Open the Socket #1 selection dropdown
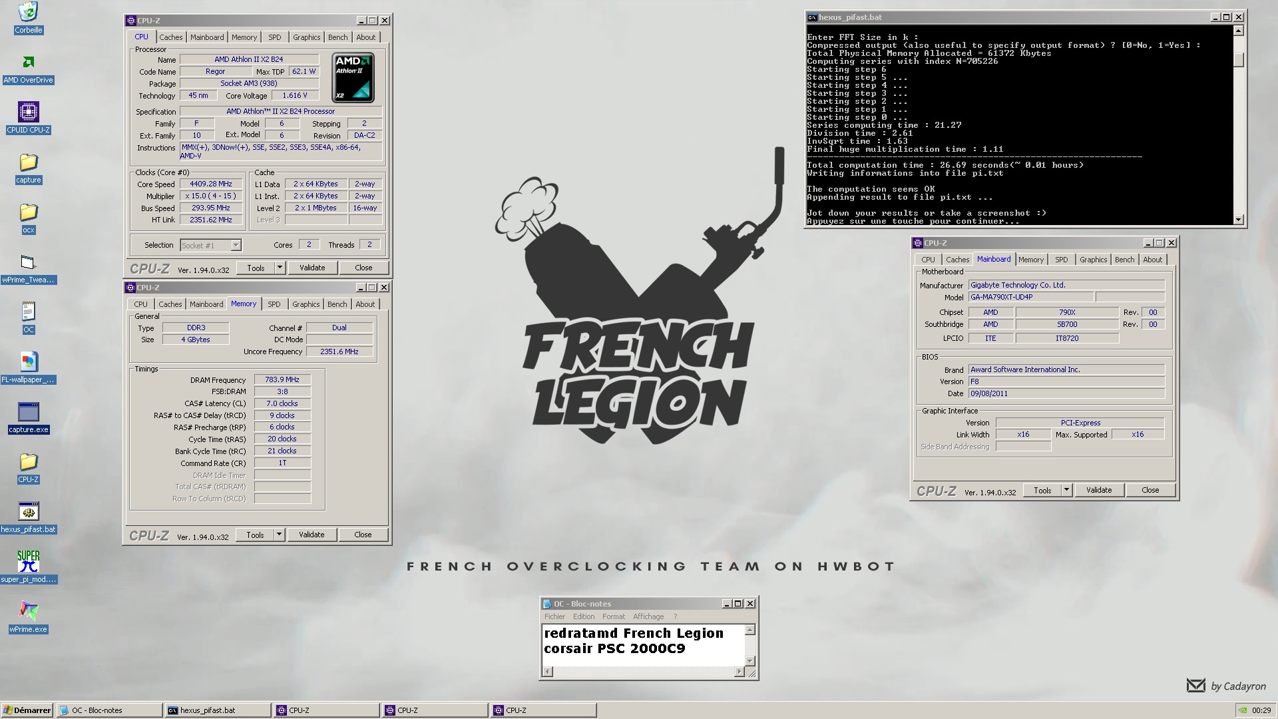The height and width of the screenshot is (719, 1278). click(x=236, y=246)
